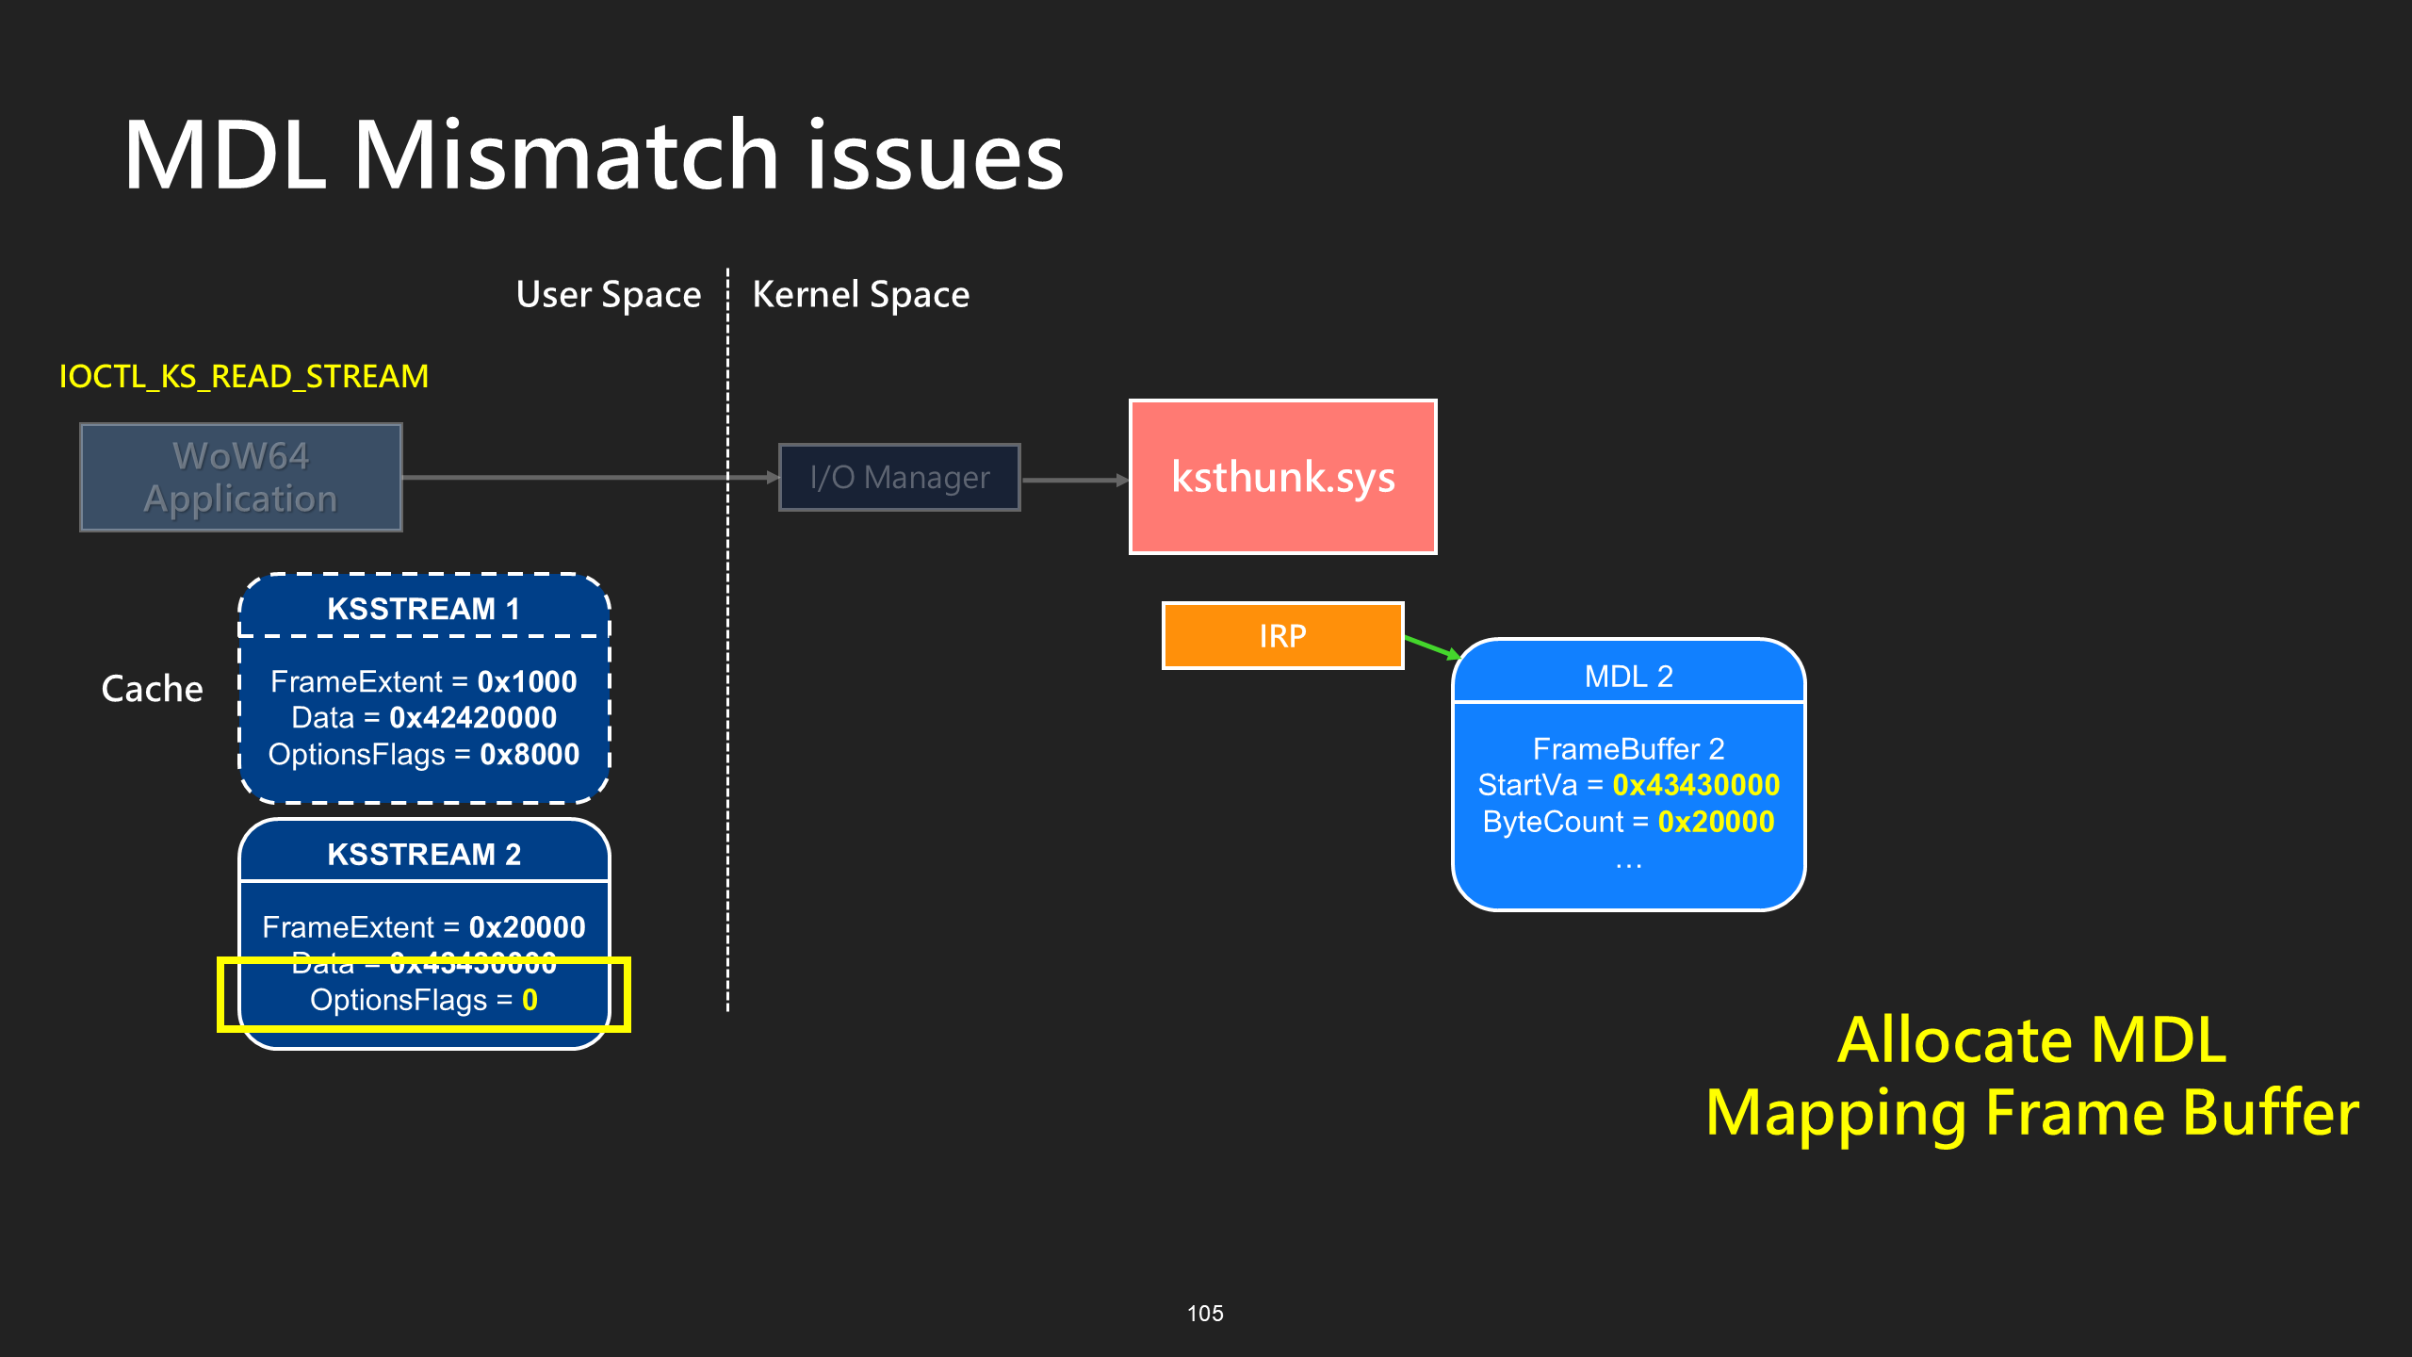
Task: Click the Allocate MDL caption text
Action: click(2032, 1040)
